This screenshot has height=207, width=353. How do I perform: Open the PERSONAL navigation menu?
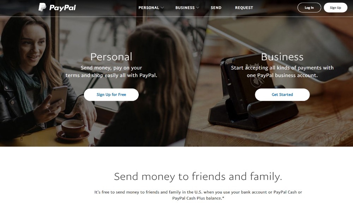(149, 8)
